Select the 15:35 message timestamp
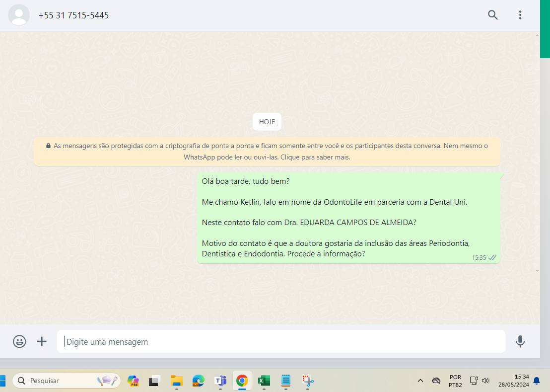Image resolution: width=550 pixels, height=392 pixels. coord(479,257)
